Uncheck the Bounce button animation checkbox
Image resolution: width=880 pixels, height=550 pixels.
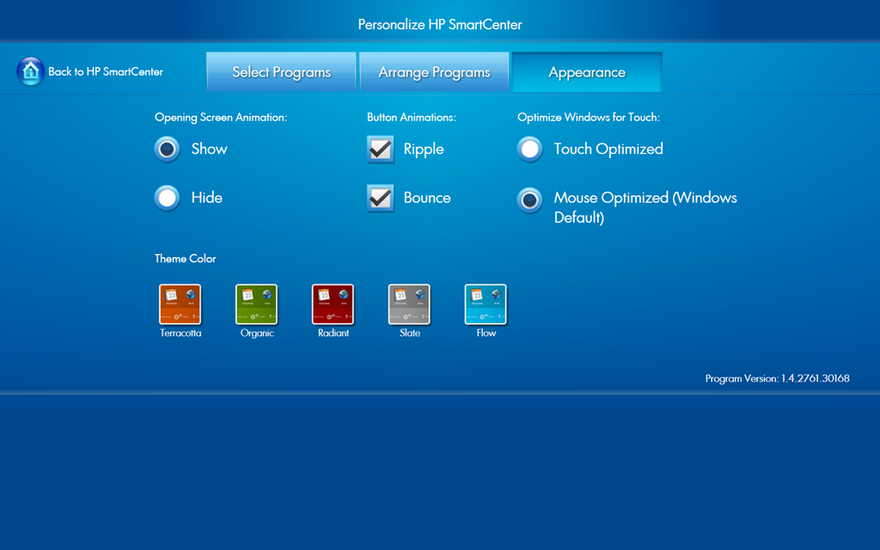(381, 199)
